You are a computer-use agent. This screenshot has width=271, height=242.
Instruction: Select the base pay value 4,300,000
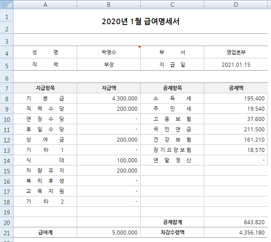(x=108, y=98)
